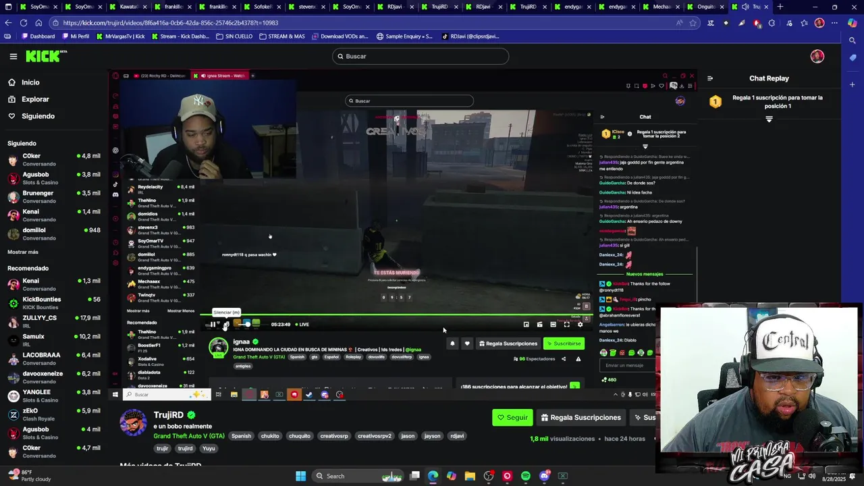Select the Spanish language tag
Image resolution: width=864 pixels, height=486 pixels.
pos(241,436)
